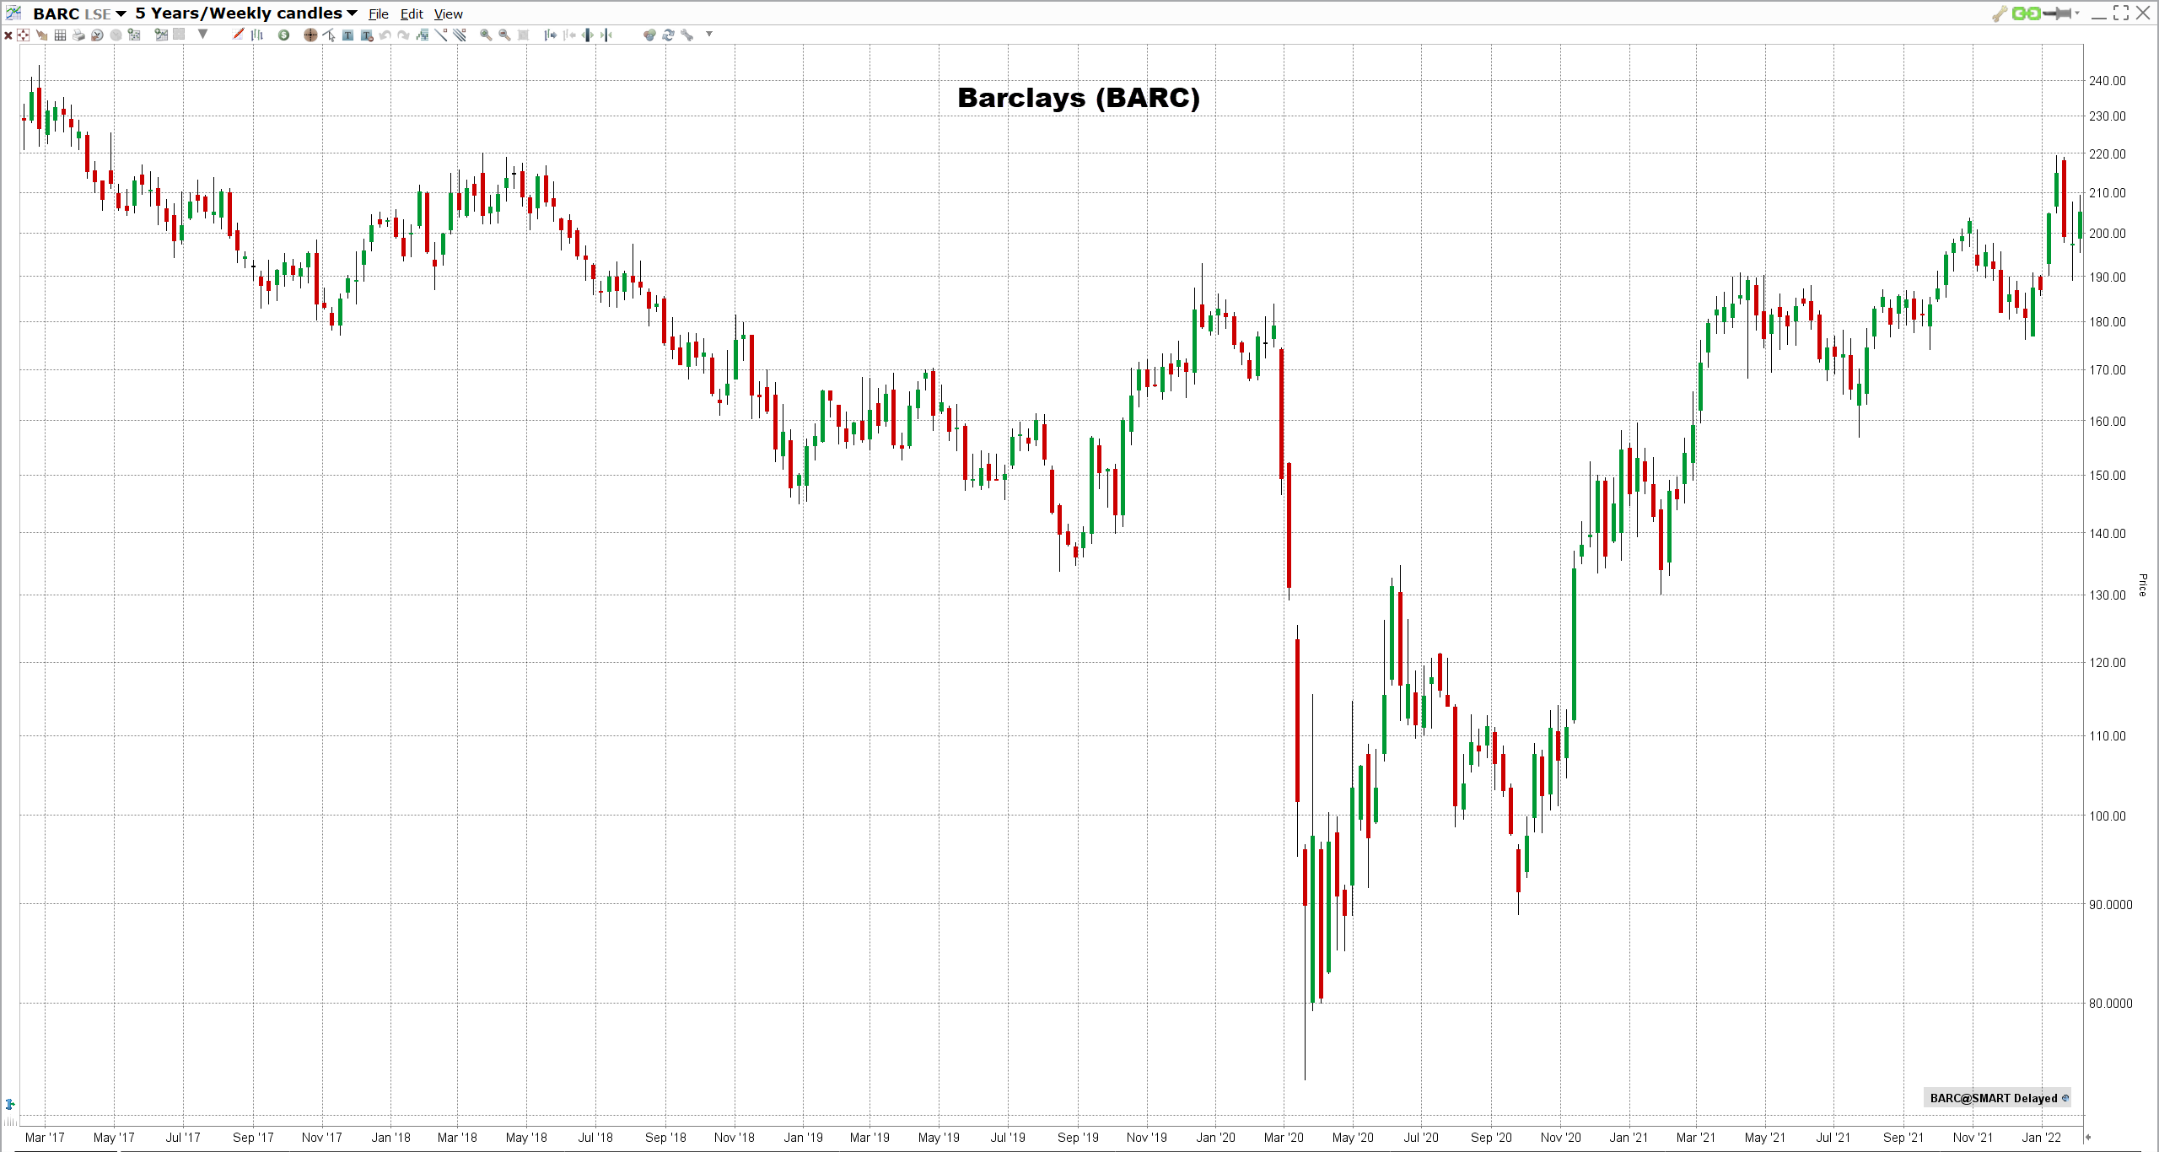Click the scroll-right bars arrow icon
This screenshot has width=2159, height=1152.
(551, 35)
